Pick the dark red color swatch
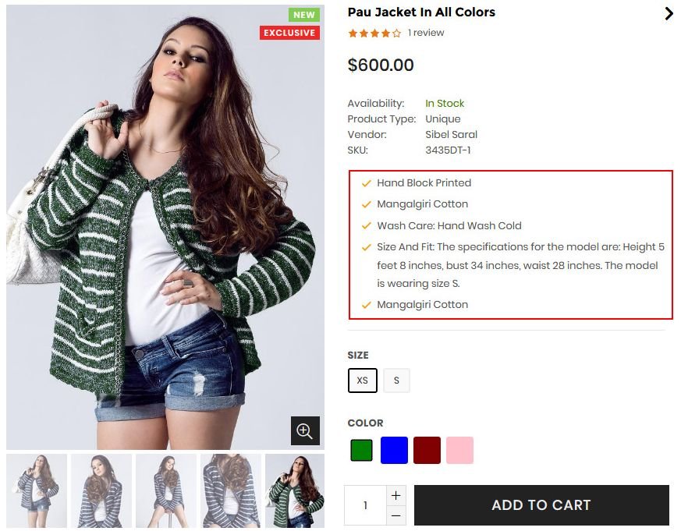Screen dimensions: 681x531 [427, 451]
